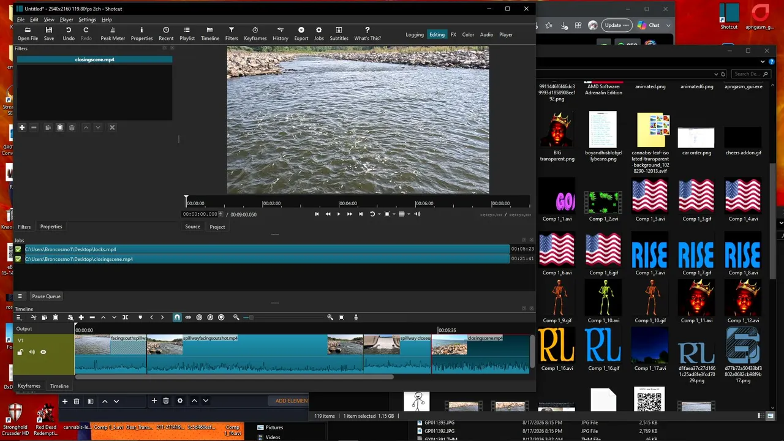Lock track V1

(x=20, y=352)
